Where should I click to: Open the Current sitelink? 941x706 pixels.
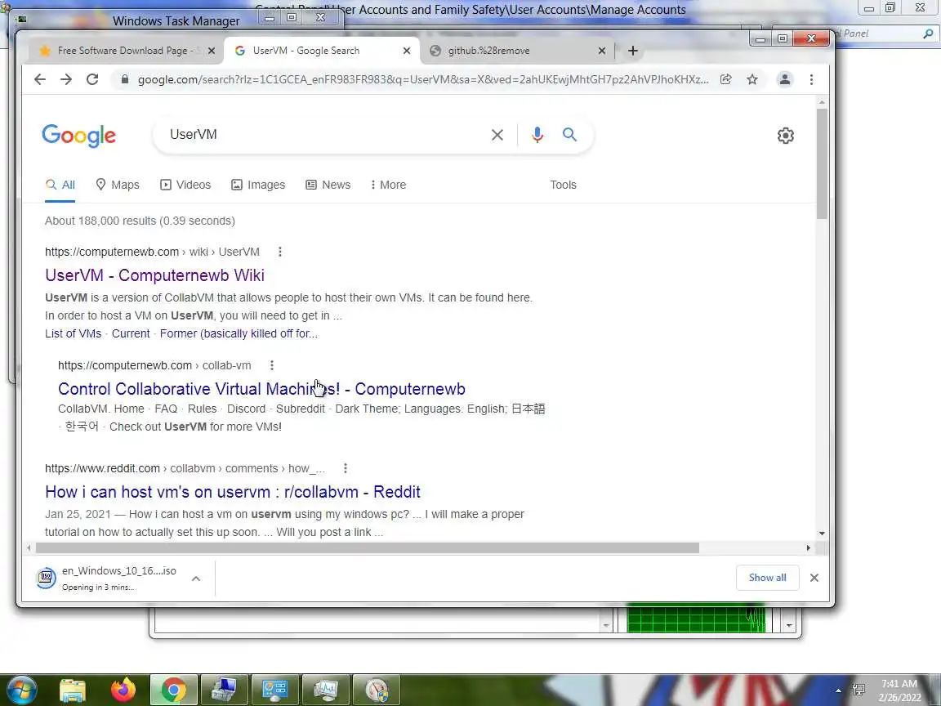tap(131, 333)
